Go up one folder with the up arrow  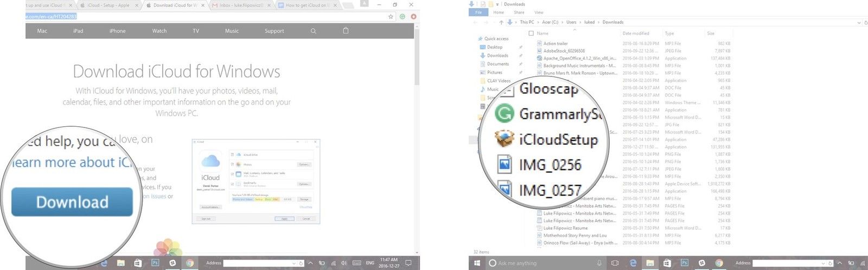point(501,22)
